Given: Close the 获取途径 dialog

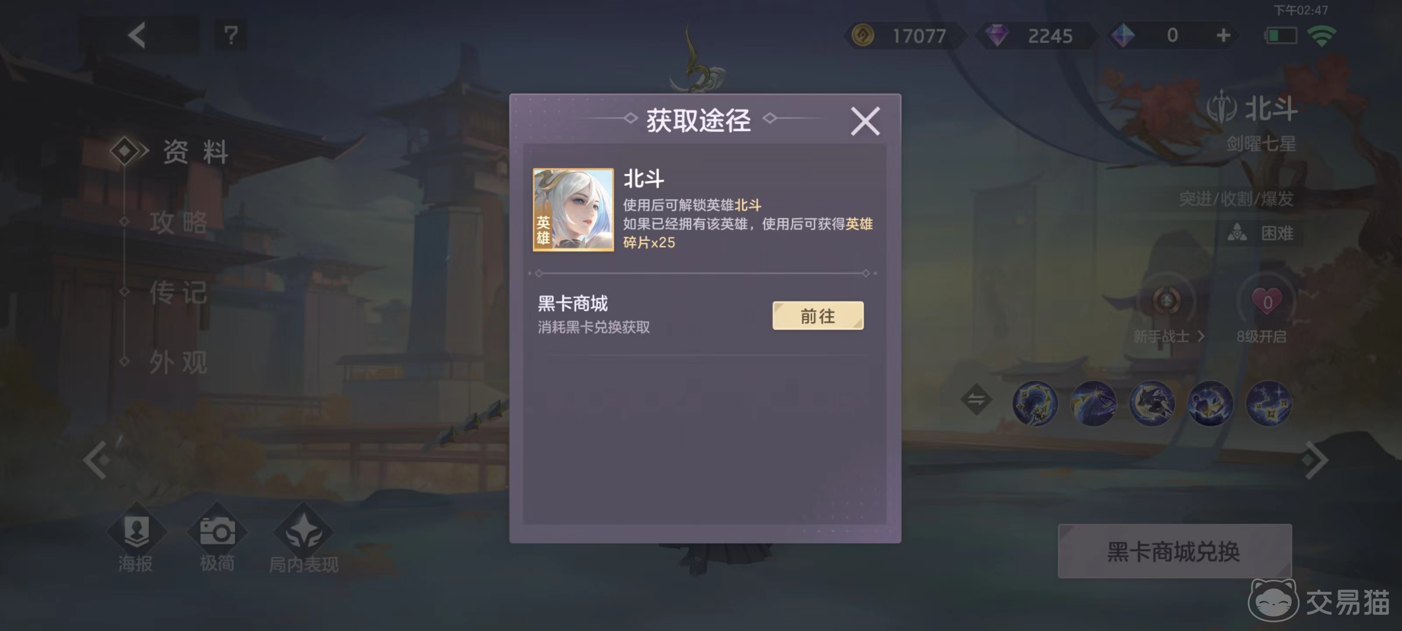Looking at the screenshot, I should [865, 121].
